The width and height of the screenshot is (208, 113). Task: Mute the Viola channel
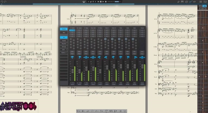121,54
